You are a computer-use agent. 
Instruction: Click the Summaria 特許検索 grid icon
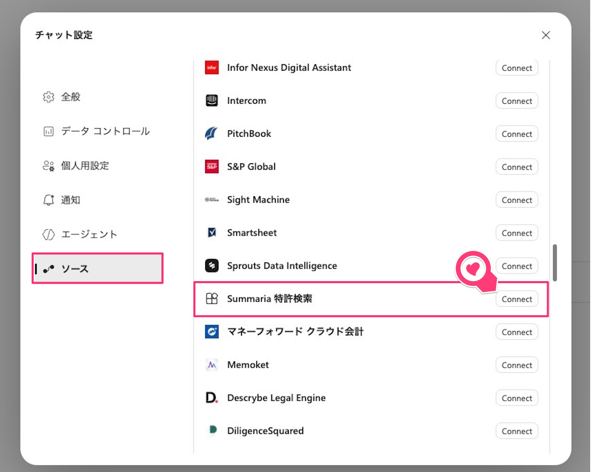click(212, 298)
